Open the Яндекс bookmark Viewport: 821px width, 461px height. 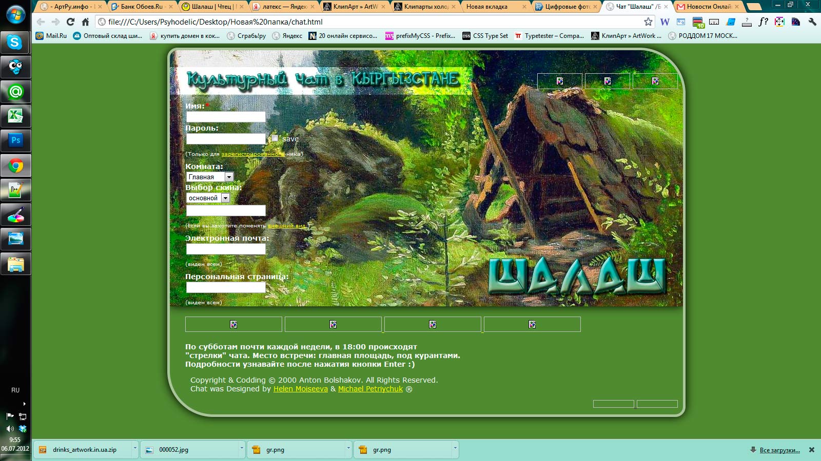[x=287, y=36]
